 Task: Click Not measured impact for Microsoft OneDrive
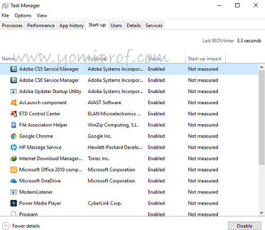[203, 181]
